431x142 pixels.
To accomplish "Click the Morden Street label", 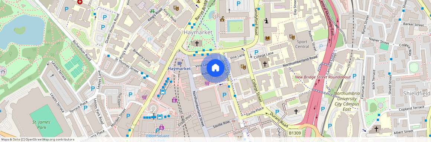I will pyautogui.click(x=118, y=117).
